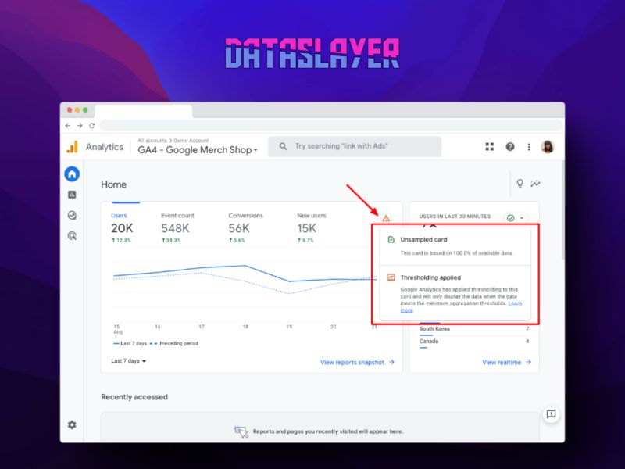This screenshot has width=625, height=469.
Task: Click the Unsampled card title text
Action: click(423, 239)
